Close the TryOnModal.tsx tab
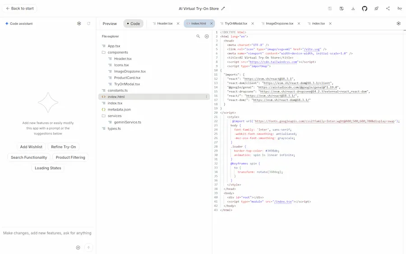The height and width of the screenshot is (254, 406). [x=253, y=23]
